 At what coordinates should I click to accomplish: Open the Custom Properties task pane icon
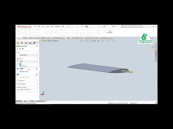[156, 56]
